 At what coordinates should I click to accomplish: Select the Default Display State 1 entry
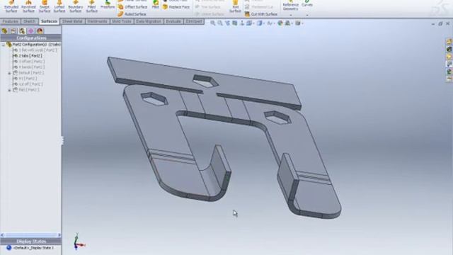pos(30,248)
